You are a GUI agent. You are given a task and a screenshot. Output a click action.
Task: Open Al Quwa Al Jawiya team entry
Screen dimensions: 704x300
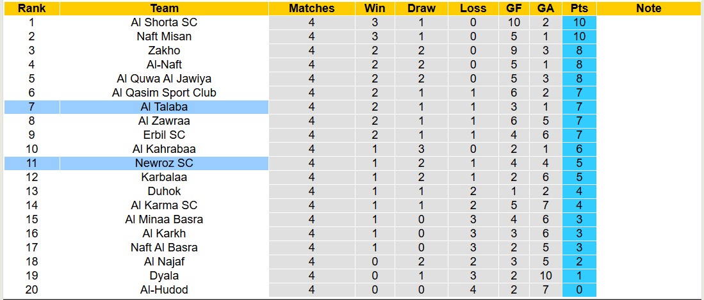[164, 79]
